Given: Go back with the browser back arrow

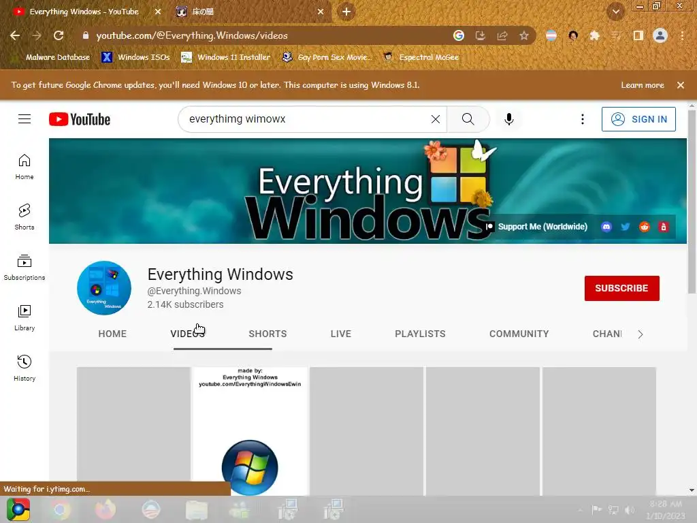Looking at the screenshot, I should point(15,35).
